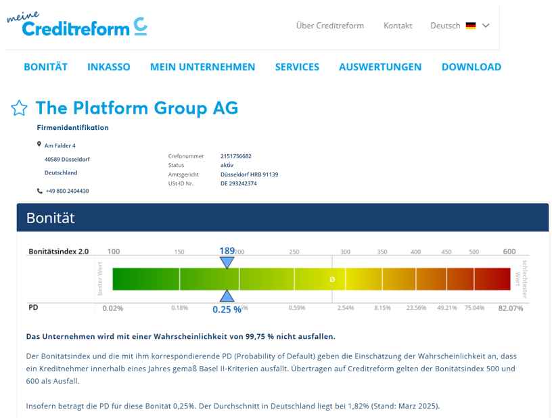552x418 pixels.
Task: Select the Deutsch language label
Action: coord(445,26)
